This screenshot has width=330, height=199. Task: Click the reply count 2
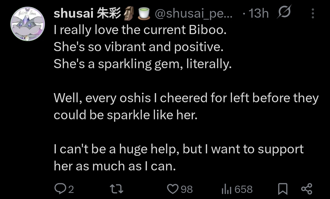(x=71, y=190)
